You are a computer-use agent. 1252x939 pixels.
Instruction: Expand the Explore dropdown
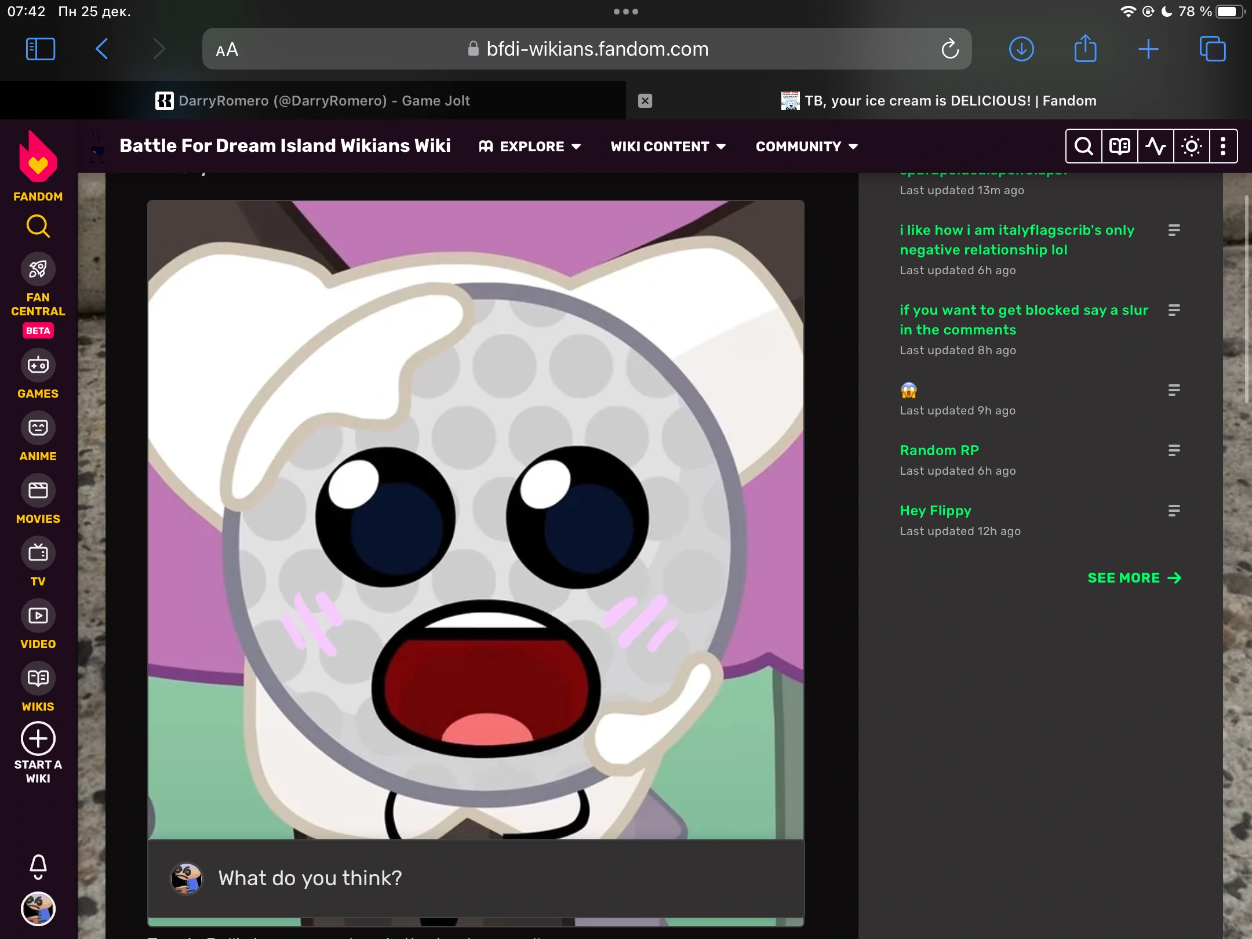coord(530,146)
